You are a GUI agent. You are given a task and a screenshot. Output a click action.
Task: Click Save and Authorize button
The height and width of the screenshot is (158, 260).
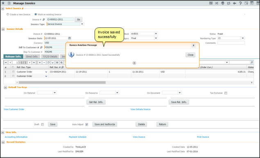tap(105, 124)
